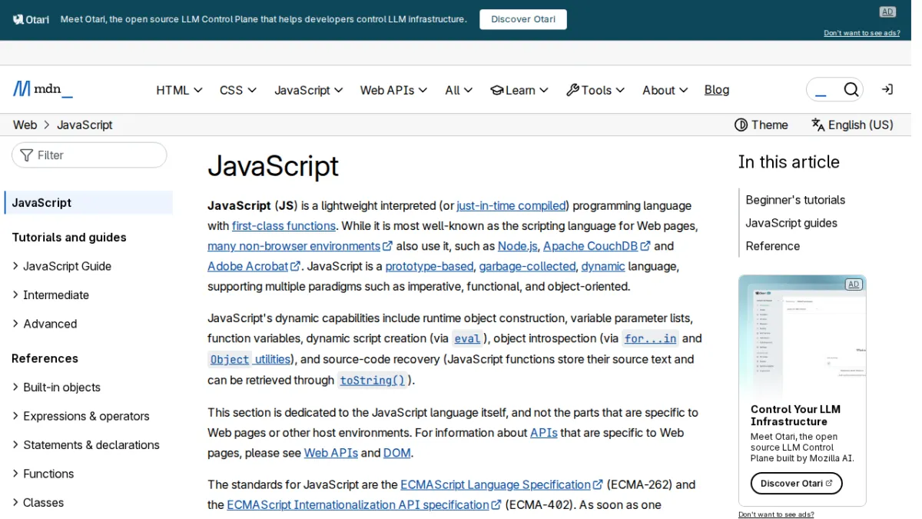The width and height of the screenshot is (922, 519).
Task: Open the All menu
Action: pos(459,90)
